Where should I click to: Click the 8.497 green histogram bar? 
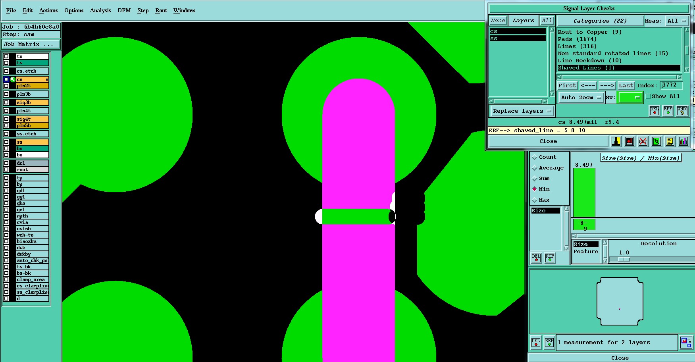point(584,192)
